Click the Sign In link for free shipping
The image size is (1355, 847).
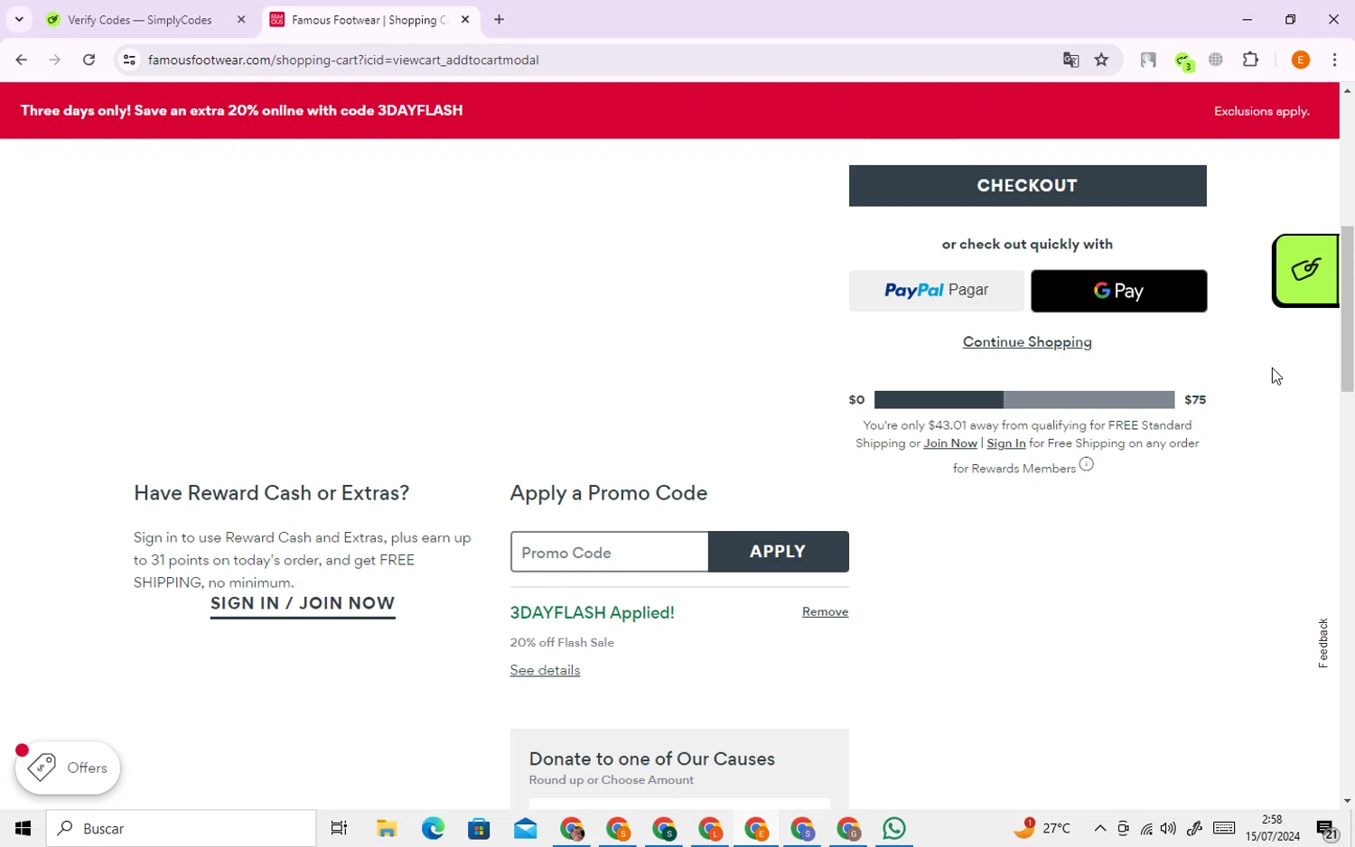pyautogui.click(x=1005, y=443)
